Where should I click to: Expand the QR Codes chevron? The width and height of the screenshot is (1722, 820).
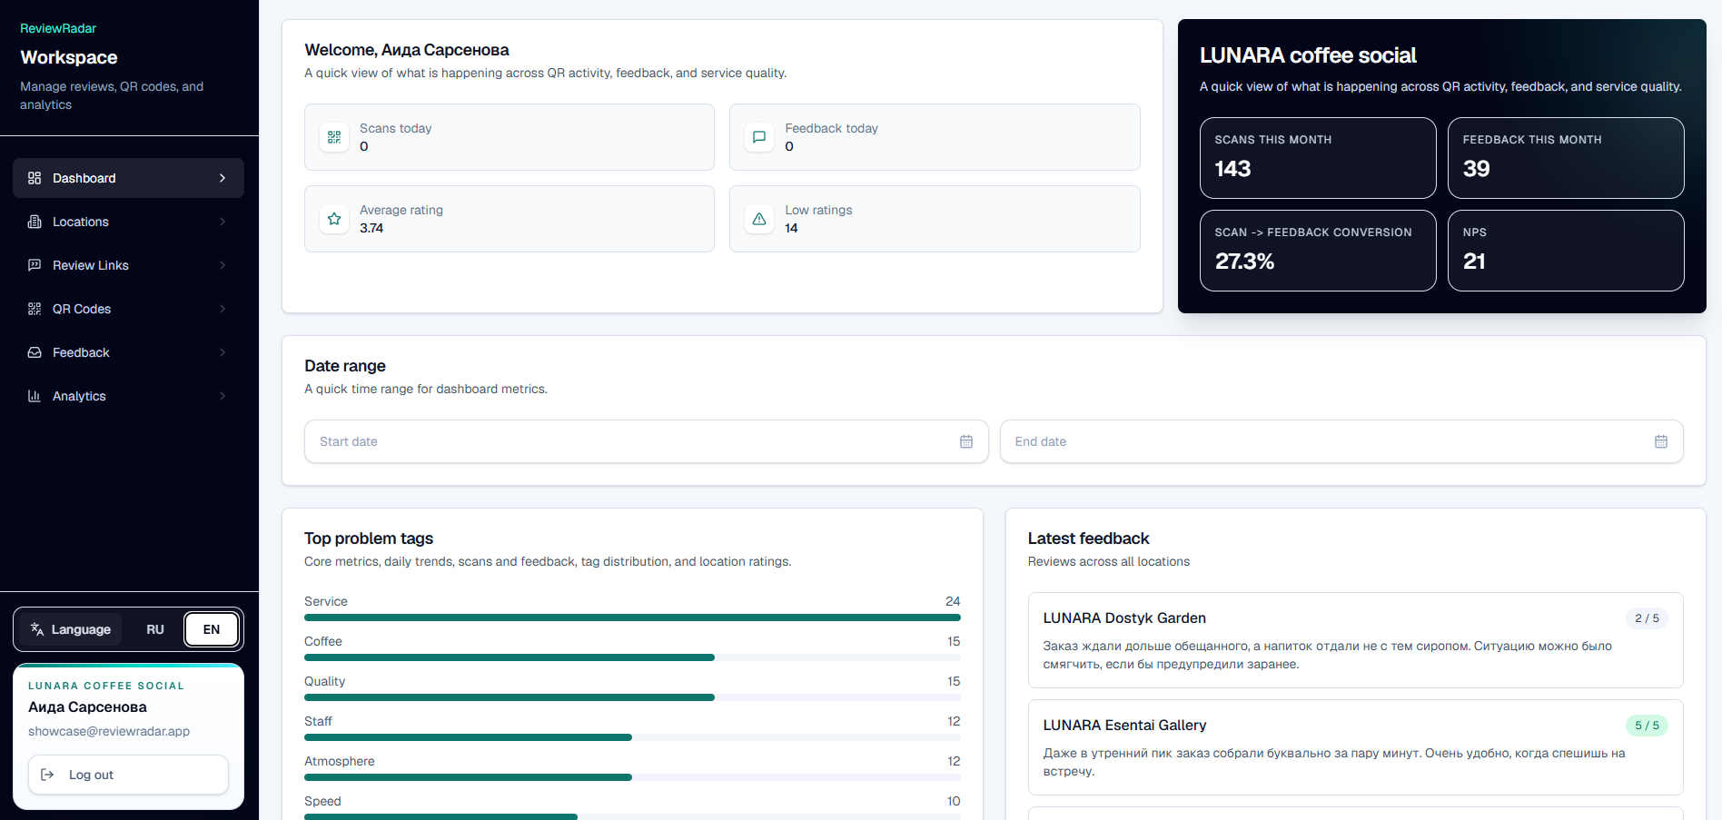point(223,309)
